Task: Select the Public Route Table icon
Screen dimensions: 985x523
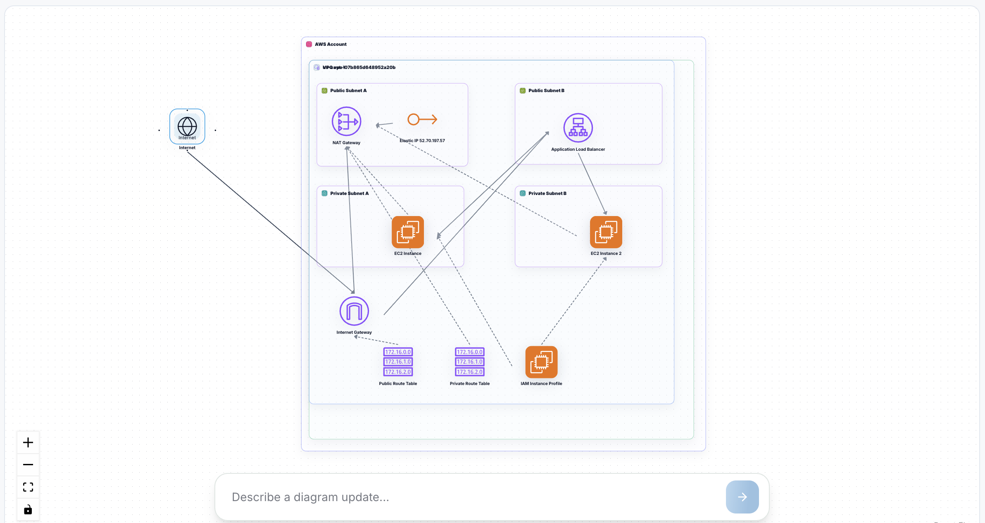Action: click(398, 362)
